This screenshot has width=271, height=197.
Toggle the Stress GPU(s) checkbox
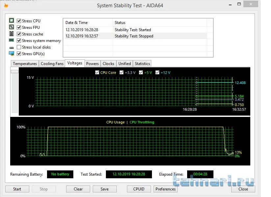[19, 54]
